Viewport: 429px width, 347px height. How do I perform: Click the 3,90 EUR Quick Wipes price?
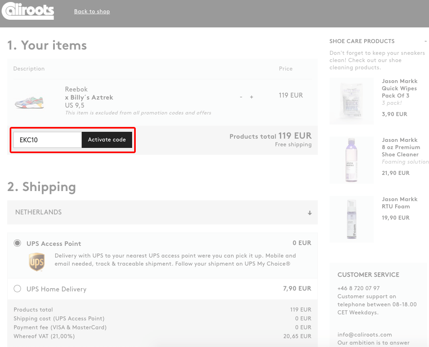pos(394,114)
